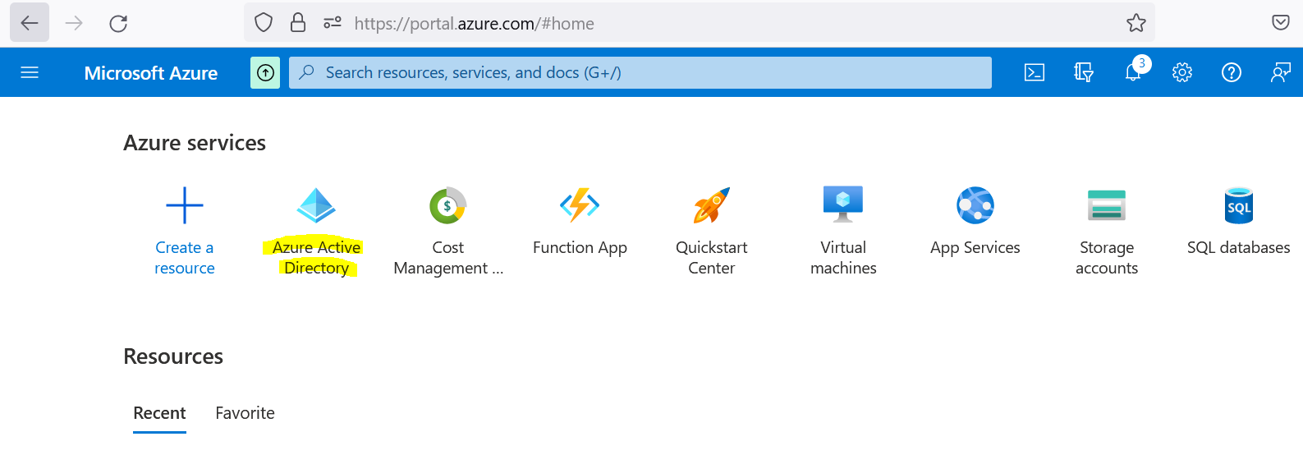Screen dimensions: 1303x455
Task: Click the Virtual machines label
Action: 843,258
